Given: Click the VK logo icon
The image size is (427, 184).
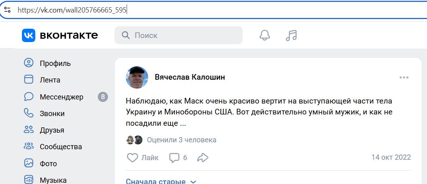Looking at the screenshot, I should coord(29,35).
